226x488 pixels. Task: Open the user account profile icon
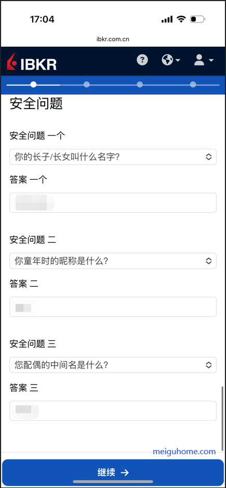pos(204,60)
